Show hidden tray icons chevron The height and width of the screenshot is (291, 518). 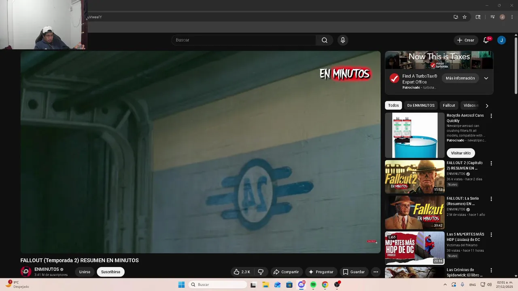tap(445, 285)
